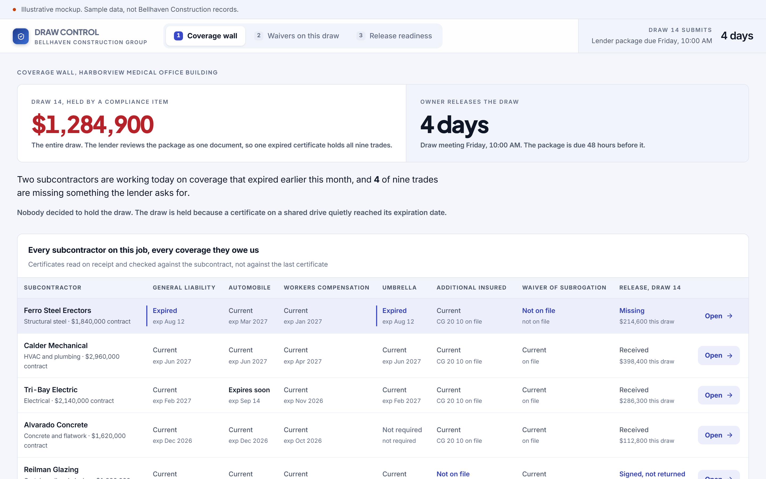Click Ferro Steel's Expired general liability cell
Image resolution: width=766 pixels, height=479 pixels.
click(x=165, y=311)
